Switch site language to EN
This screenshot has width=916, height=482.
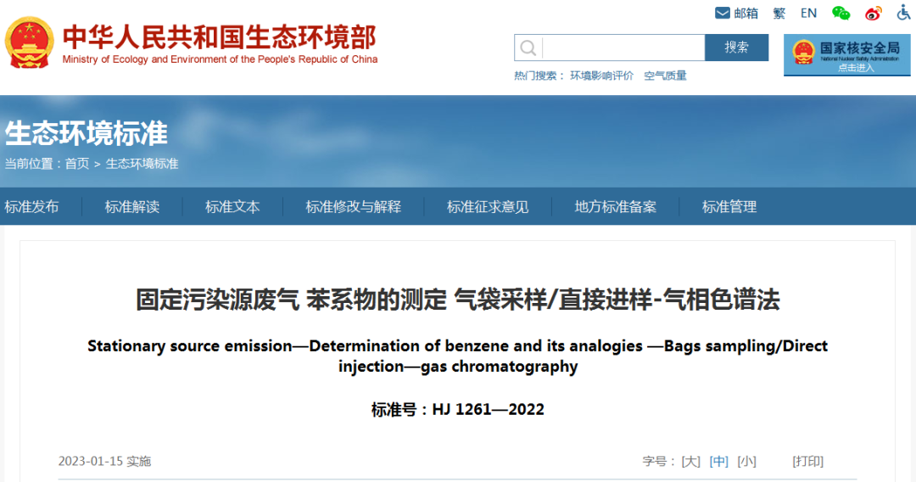click(808, 13)
